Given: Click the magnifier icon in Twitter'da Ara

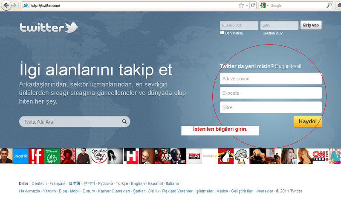Looking at the screenshot, I should (124, 121).
